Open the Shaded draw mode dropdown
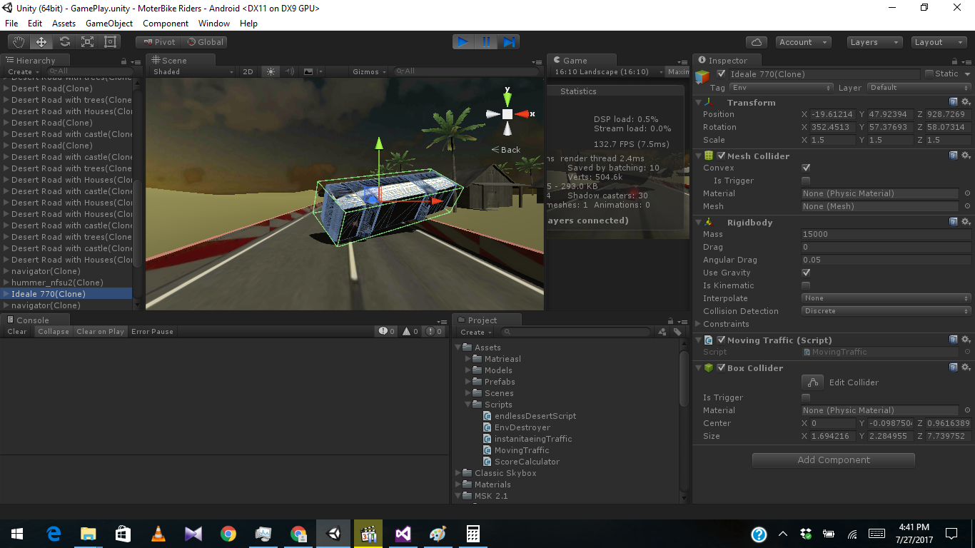The image size is (975, 548). click(193, 71)
